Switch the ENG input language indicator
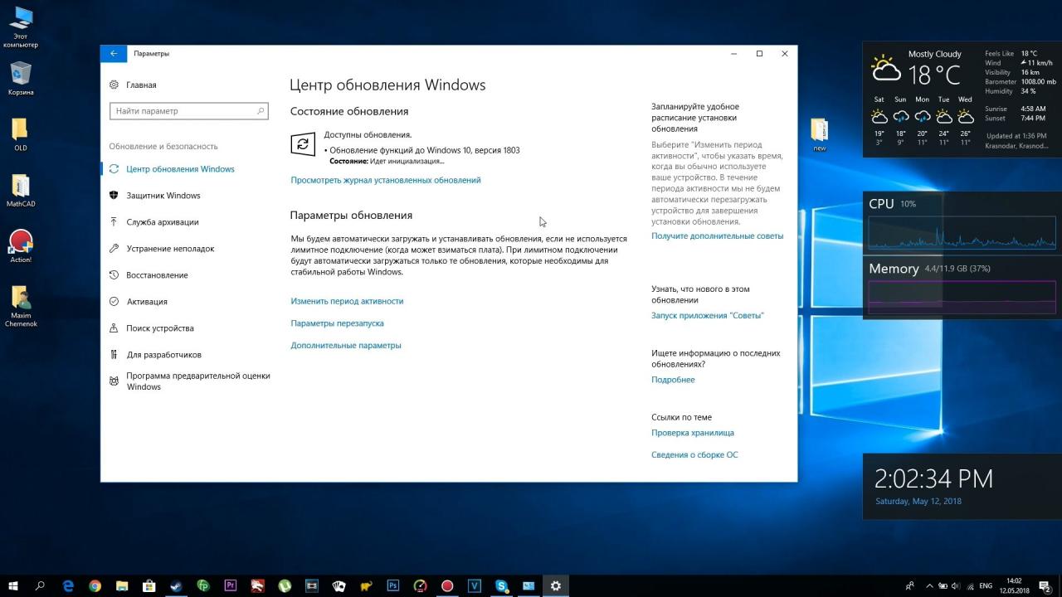1062x597 pixels. [986, 585]
